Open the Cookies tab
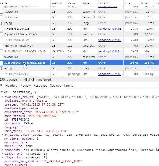 (55, 86)
